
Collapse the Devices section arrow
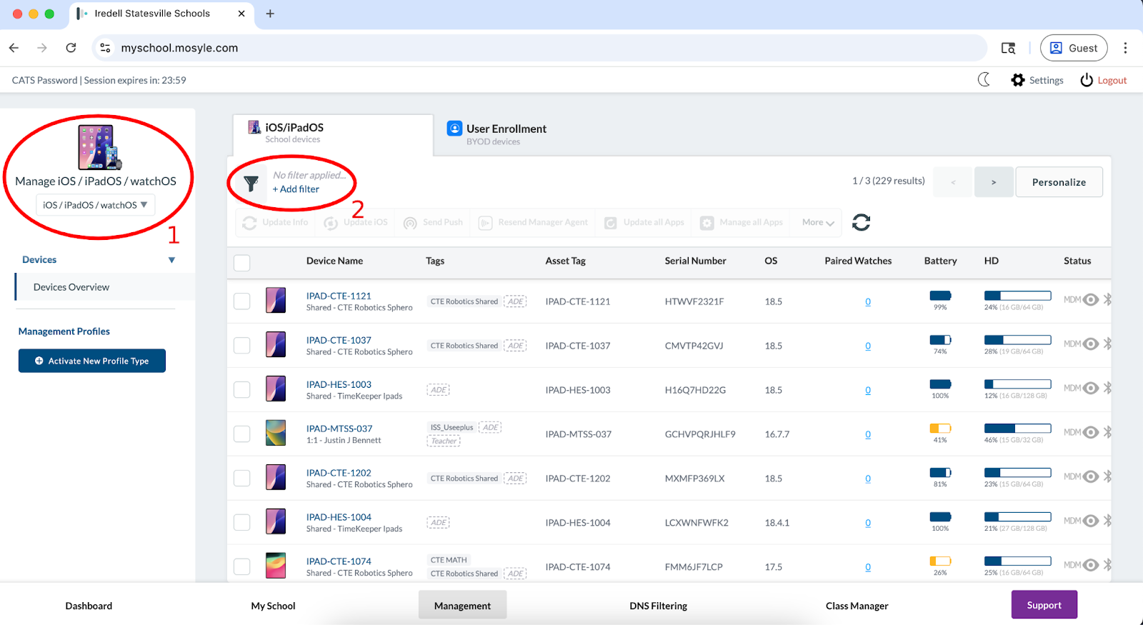171,260
